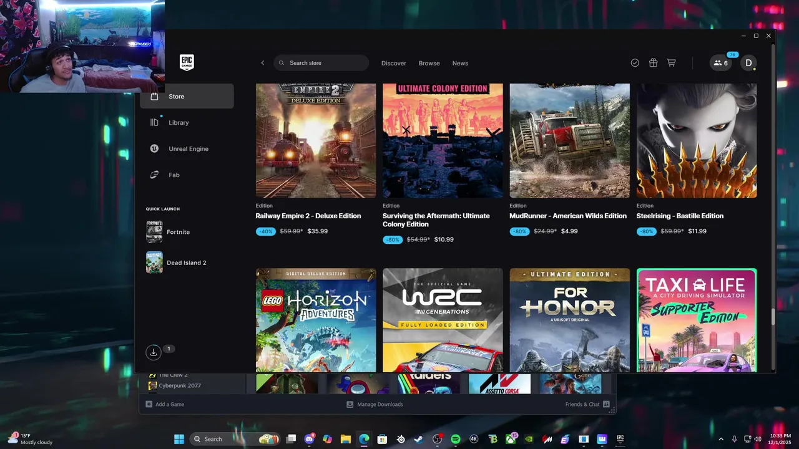Click Manage Downloads in Steam window
Viewport: 799px width, 449px height.
point(375,404)
